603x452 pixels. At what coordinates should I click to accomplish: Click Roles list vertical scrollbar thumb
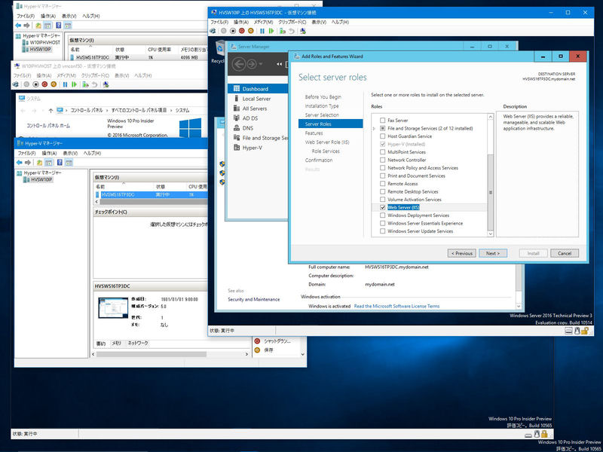(491, 192)
